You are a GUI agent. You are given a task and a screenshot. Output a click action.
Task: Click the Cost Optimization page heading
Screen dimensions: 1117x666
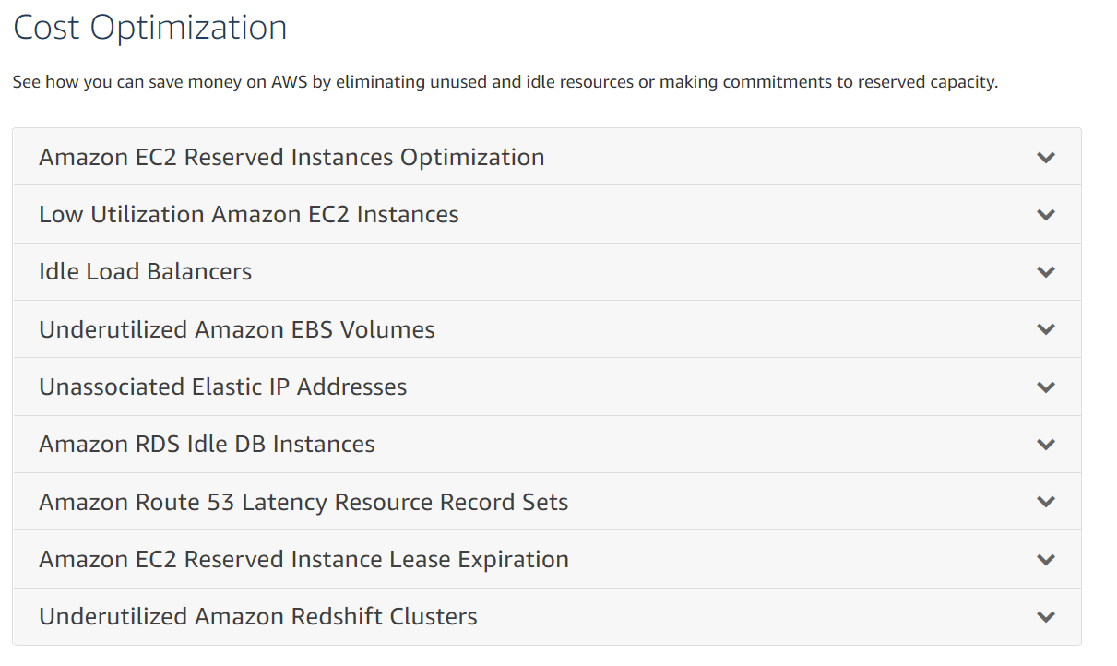tap(150, 28)
